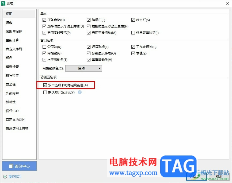Disable 选择时显示浮动工具栏(D)
The width and height of the screenshot is (232, 183).
click(44, 26)
